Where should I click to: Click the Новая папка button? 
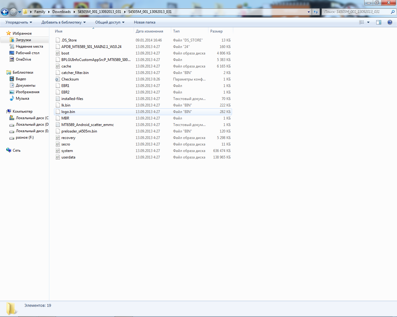(145, 22)
